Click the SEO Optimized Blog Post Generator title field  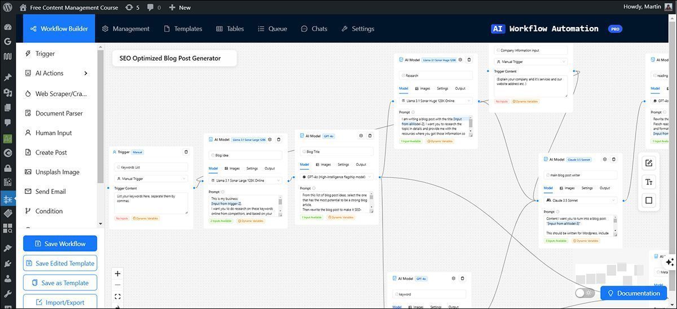[x=174, y=58]
